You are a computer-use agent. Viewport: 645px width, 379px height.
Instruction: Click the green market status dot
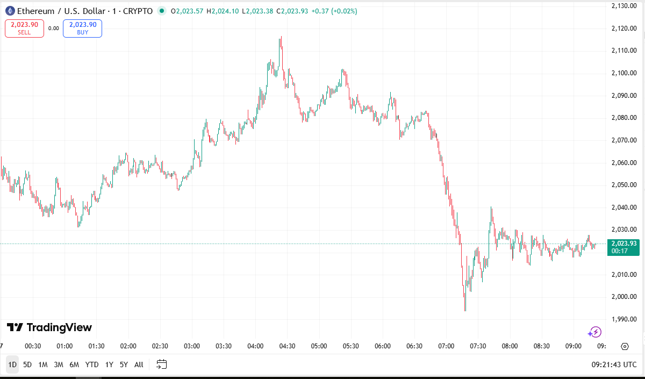[x=161, y=11]
